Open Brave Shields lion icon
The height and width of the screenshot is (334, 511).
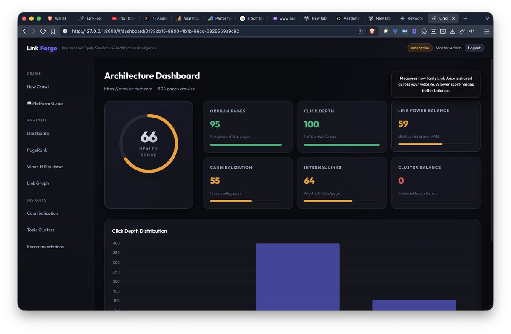(372, 31)
